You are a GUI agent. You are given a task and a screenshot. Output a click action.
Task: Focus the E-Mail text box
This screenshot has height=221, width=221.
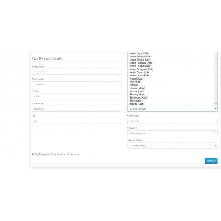77,96
